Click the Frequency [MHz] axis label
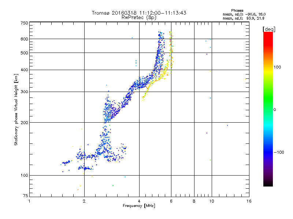The height and width of the screenshot is (219, 293). click(139, 206)
